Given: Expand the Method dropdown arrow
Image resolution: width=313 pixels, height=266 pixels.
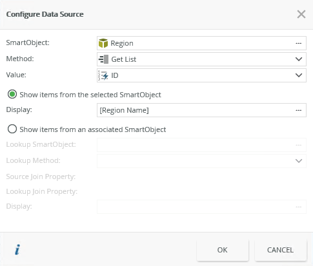Looking at the screenshot, I should pos(299,59).
